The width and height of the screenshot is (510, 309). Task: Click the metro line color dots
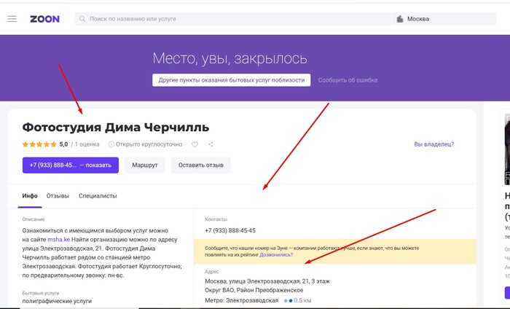(289, 301)
